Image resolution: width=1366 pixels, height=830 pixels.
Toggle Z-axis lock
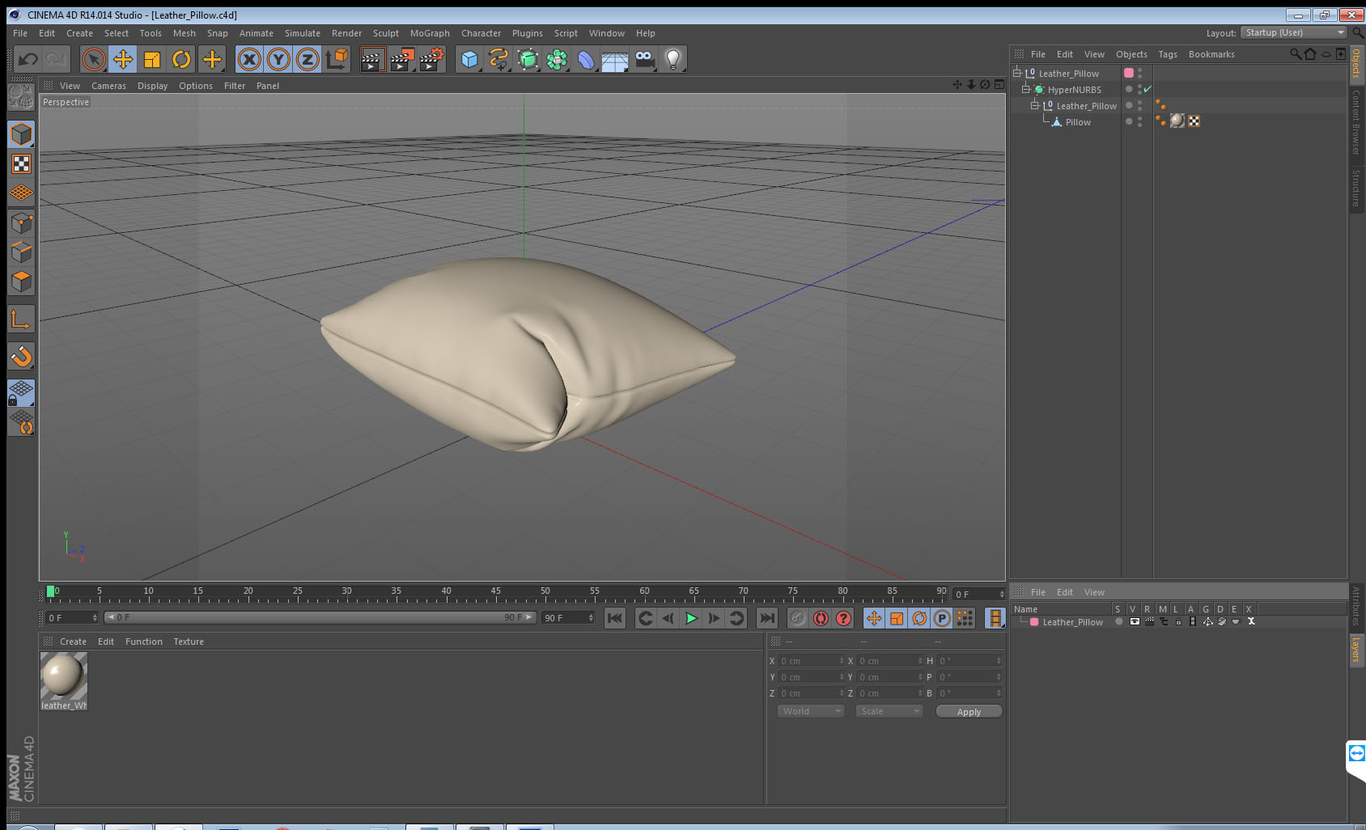[308, 59]
